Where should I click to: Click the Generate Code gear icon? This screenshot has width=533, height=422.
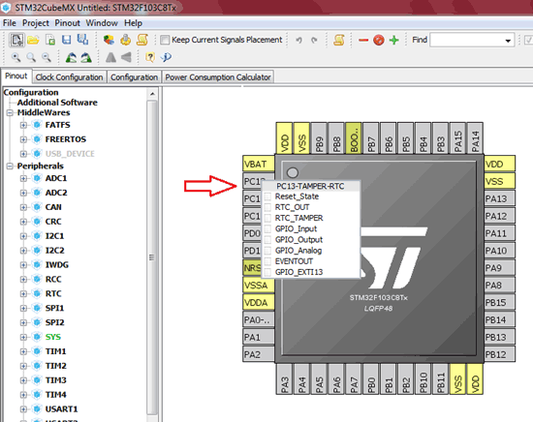pyautogui.click(x=125, y=40)
